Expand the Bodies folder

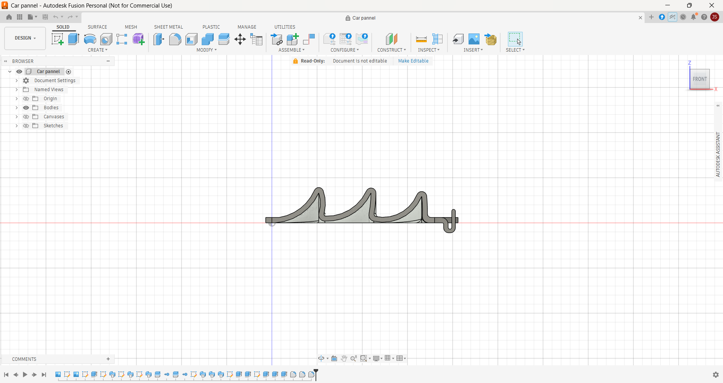[17, 108]
